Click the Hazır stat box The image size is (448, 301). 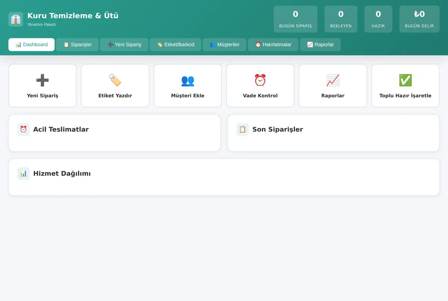[x=378, y=19]
